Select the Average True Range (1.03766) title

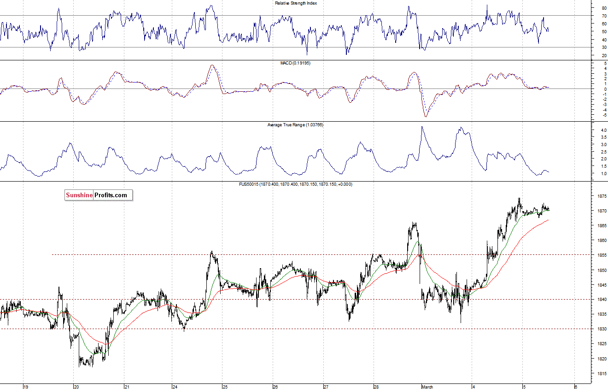tap(296, 125)
